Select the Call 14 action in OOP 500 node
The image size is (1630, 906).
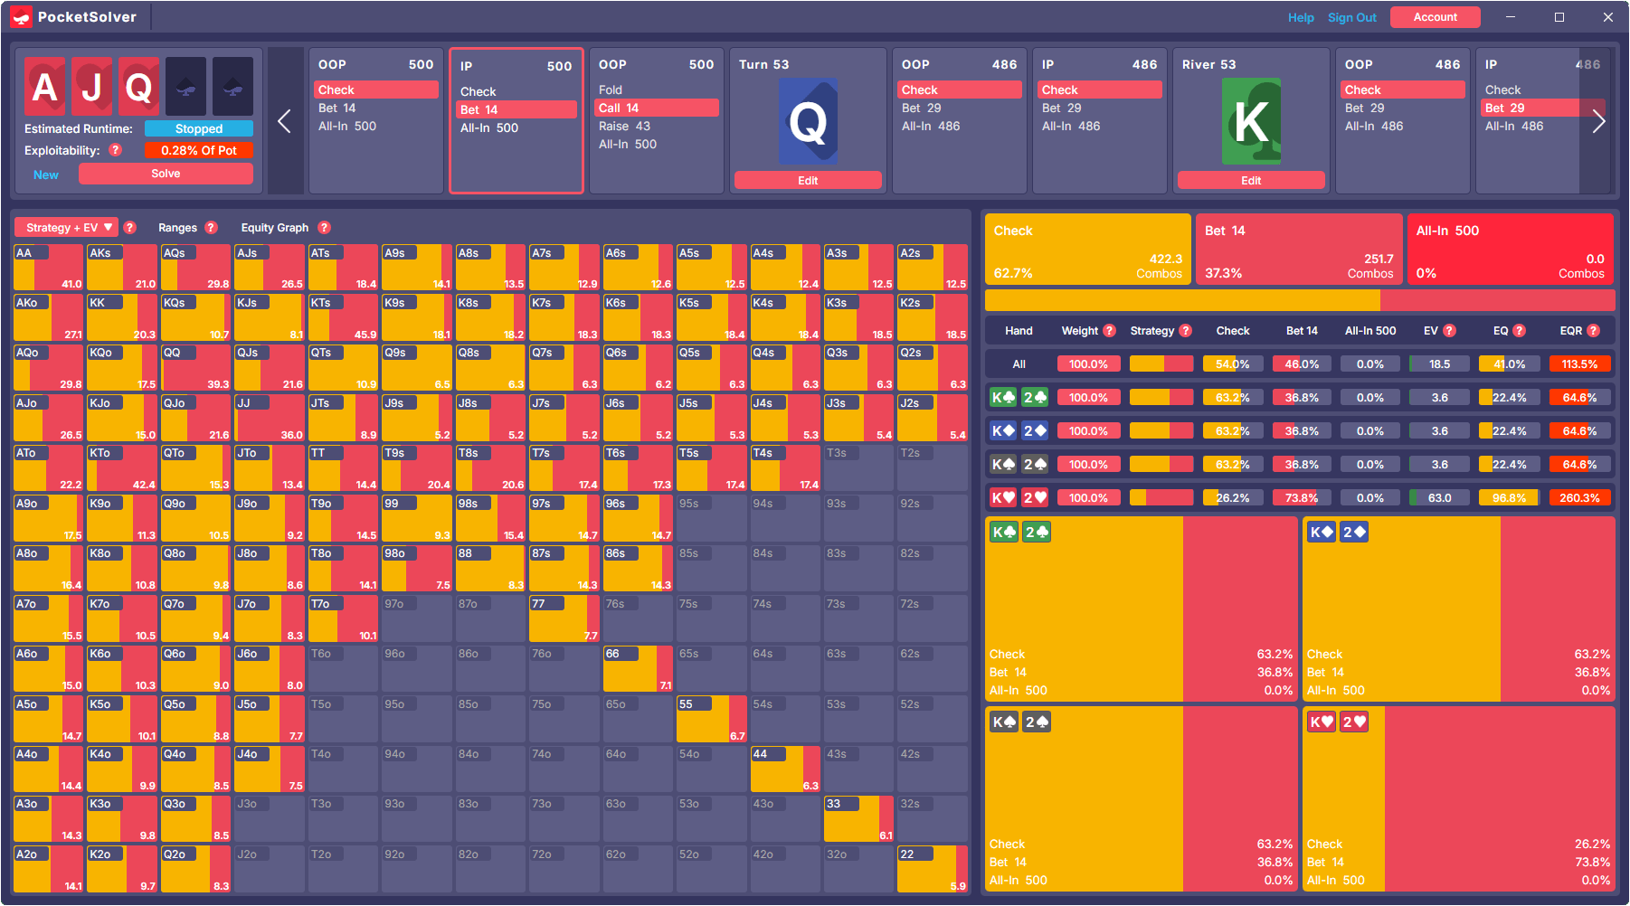click(x=656, y=108)
